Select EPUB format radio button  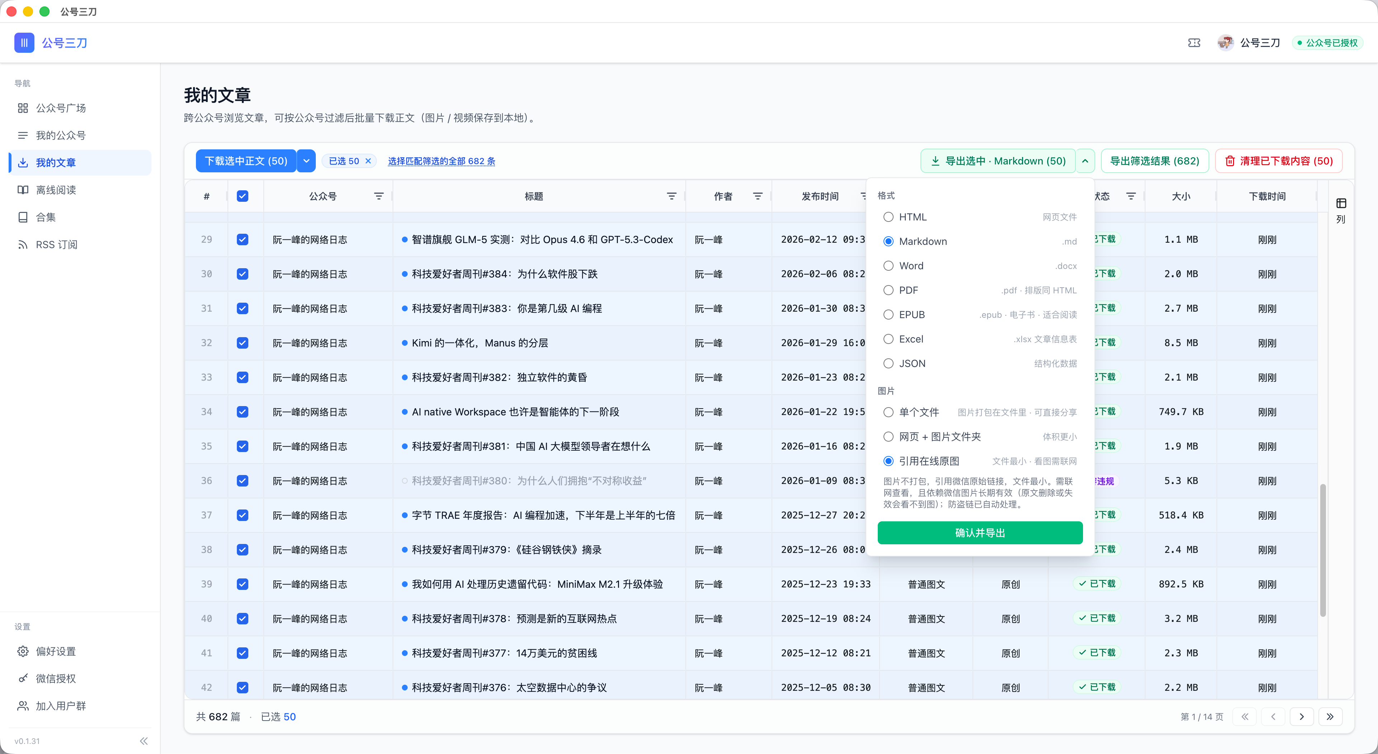pyautogui.click(x=889, y=315)
